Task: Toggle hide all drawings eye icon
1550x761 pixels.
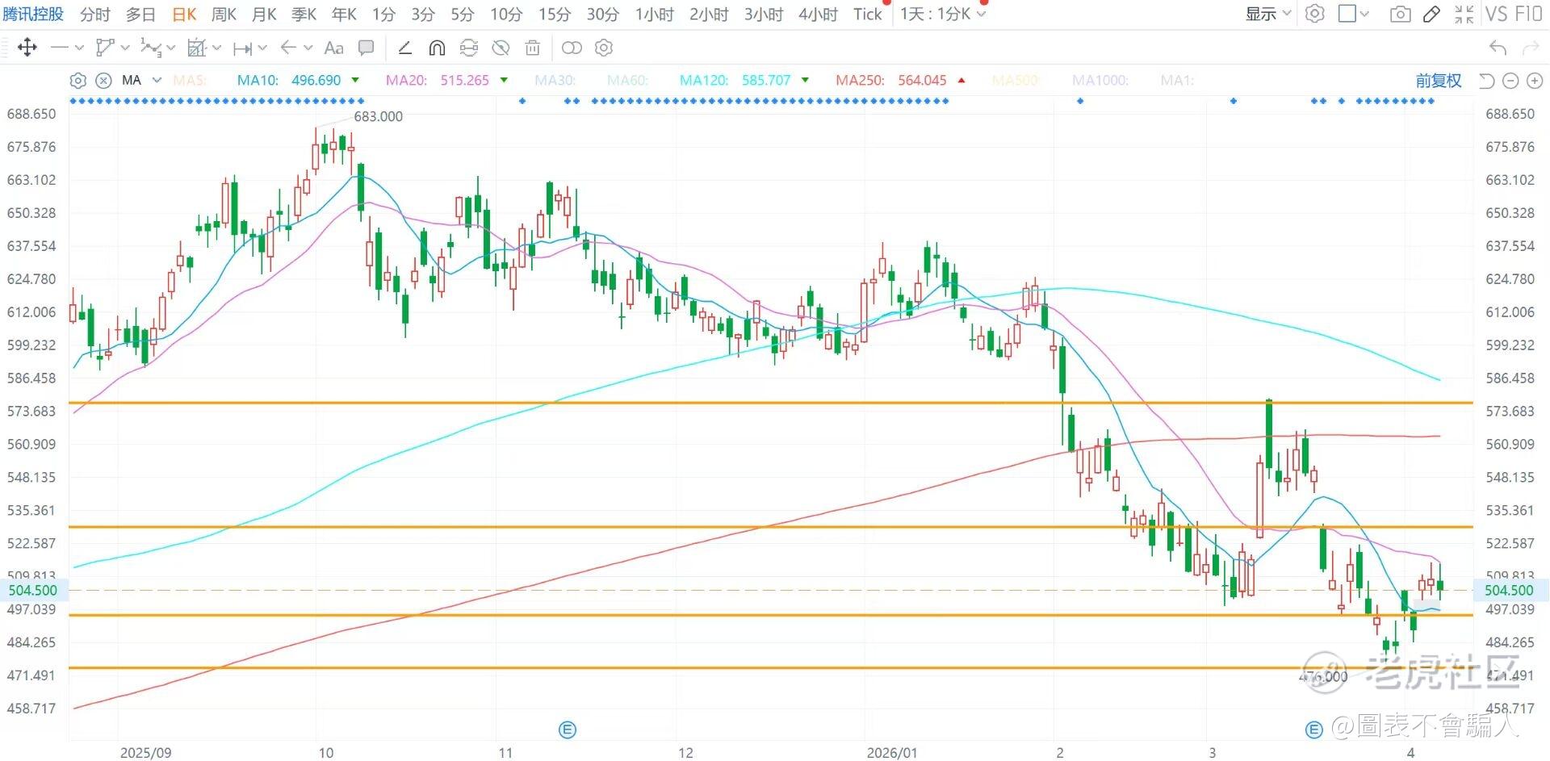Action: 501,48
